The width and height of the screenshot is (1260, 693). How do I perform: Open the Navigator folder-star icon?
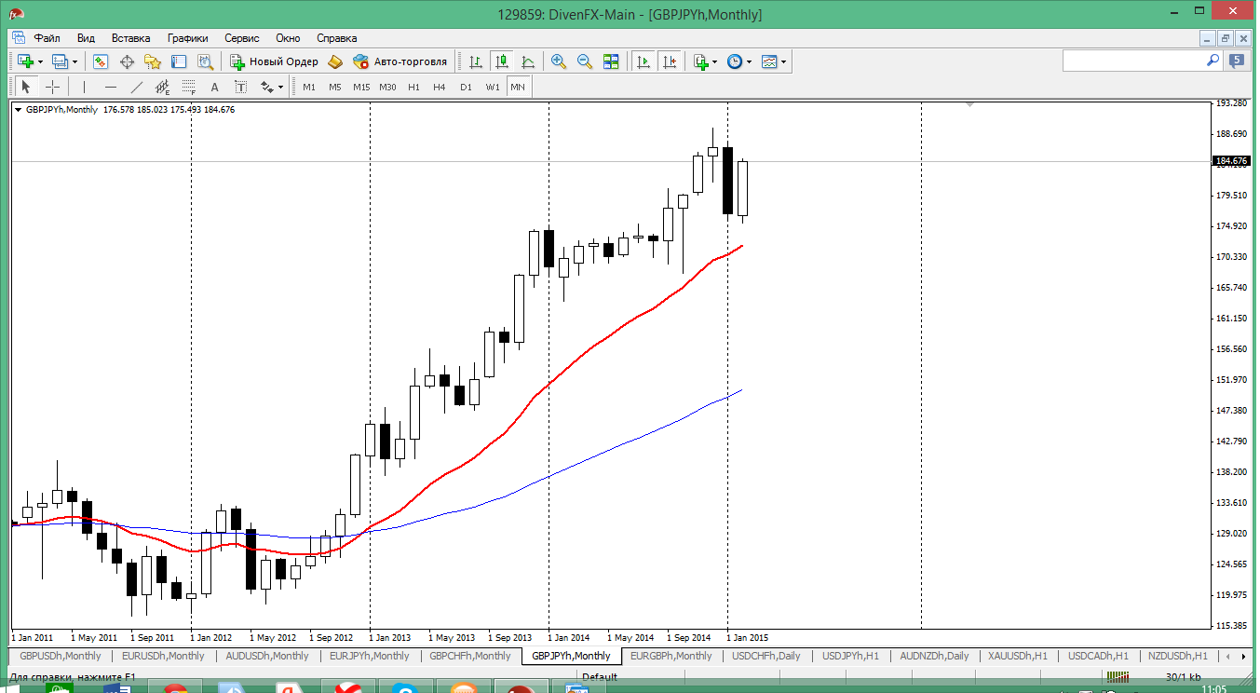pyautogui.click(x=153, y=61)
